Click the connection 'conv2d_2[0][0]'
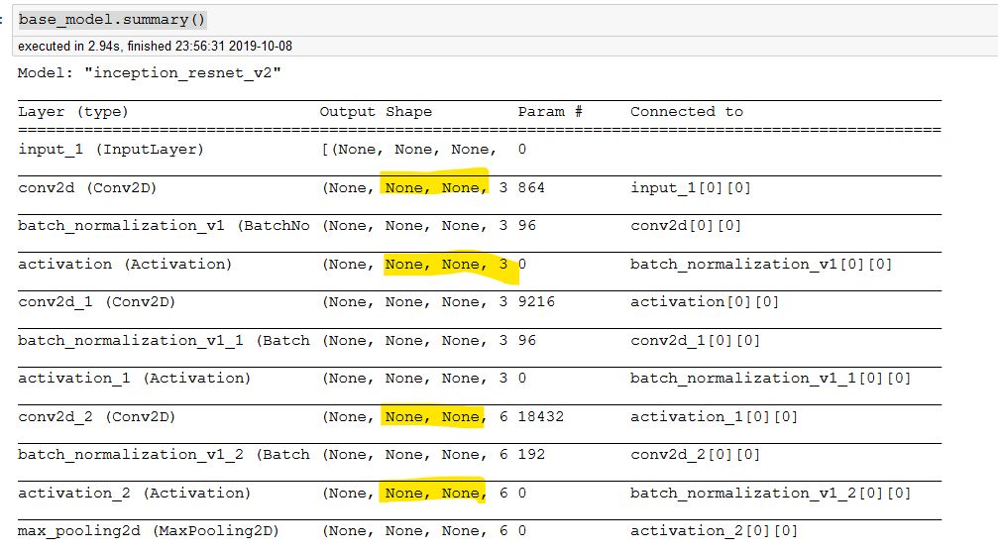The width and height of the screenshot is (998, 553). pos(695,455)
